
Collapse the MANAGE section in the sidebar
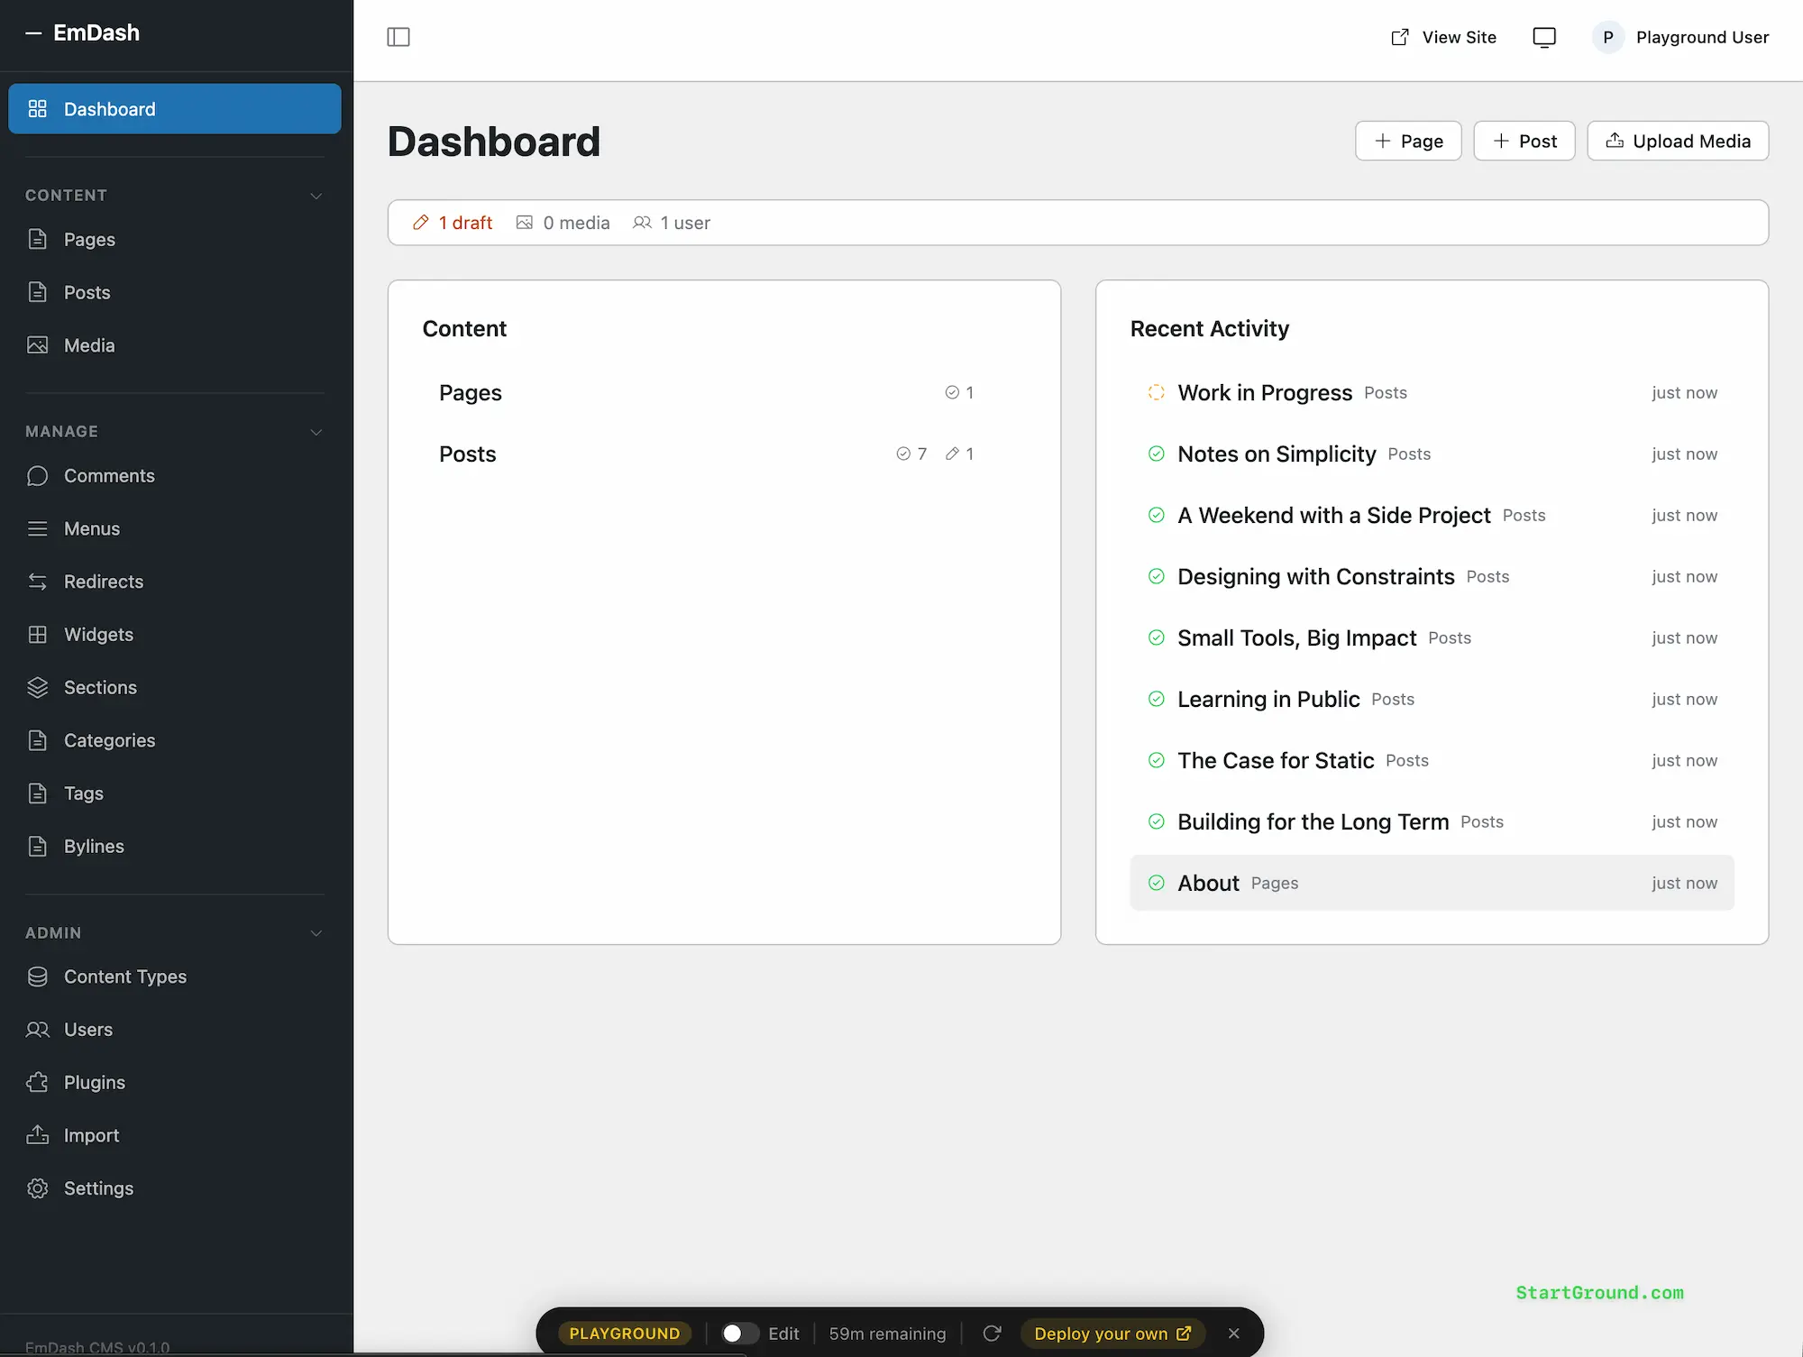[316, 432]
